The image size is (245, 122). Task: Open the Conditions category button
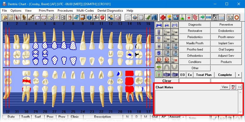tap(195, 62)
